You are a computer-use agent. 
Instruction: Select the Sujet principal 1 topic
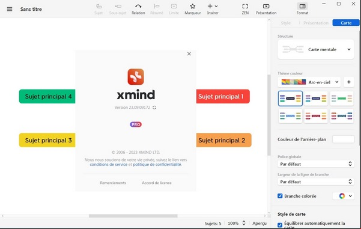pos(223,96)
